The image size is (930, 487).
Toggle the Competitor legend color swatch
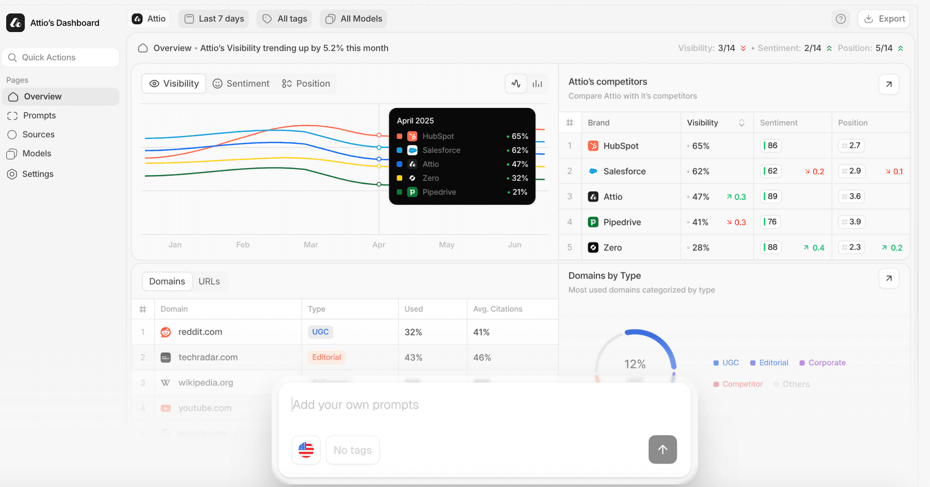pos(716,384)
